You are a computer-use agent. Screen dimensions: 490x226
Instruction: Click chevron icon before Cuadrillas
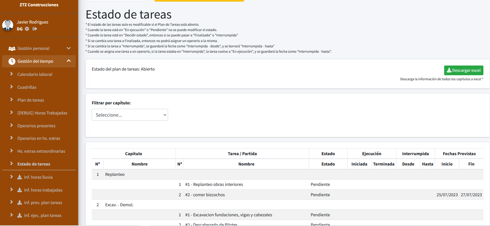(x=12, y=87)
